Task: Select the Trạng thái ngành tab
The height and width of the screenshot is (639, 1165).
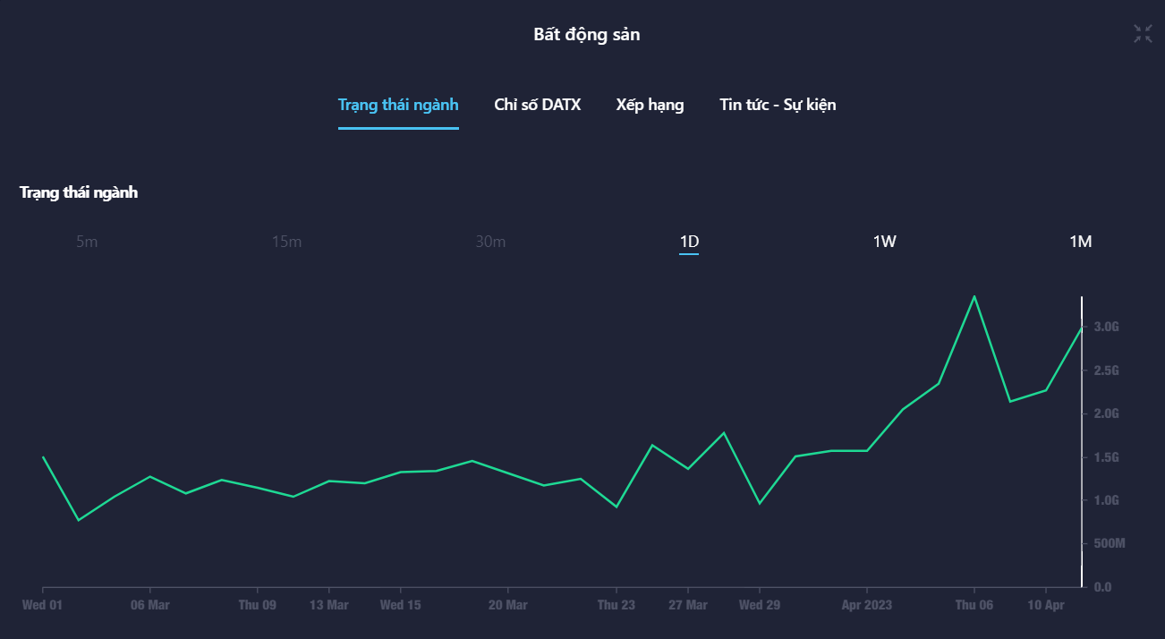Action: point(398,105)
